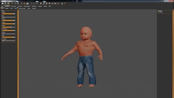
Task: Toggle the Smooth mesh icon
Action: [x=22, y=4]
